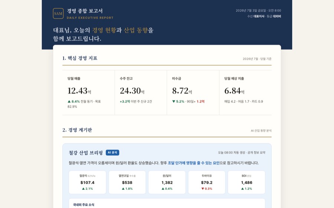
Task: Open the 수주 잔고 24.30억 card
Action: (141, 93)
